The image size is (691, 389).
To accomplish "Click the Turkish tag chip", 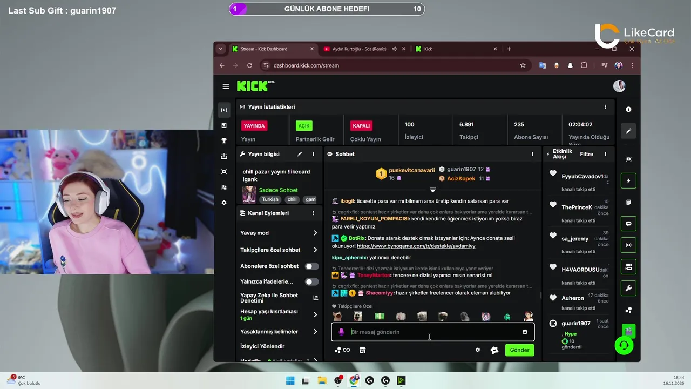I will click(270, 199).
